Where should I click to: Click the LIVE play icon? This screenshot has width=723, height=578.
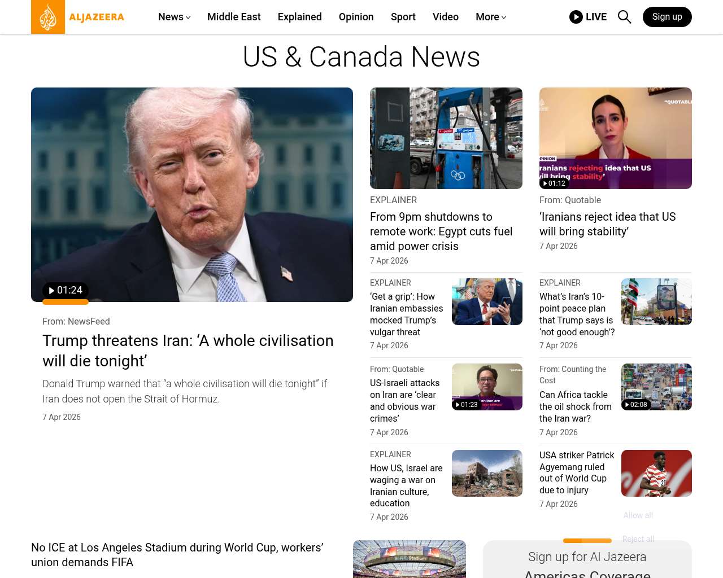pyautogui.click(x=576, y=17)
